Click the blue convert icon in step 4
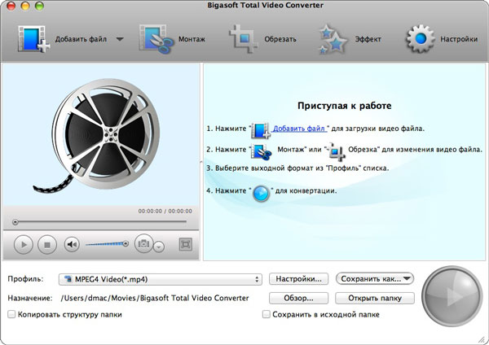The image size is (489, 345). point(261,194)
